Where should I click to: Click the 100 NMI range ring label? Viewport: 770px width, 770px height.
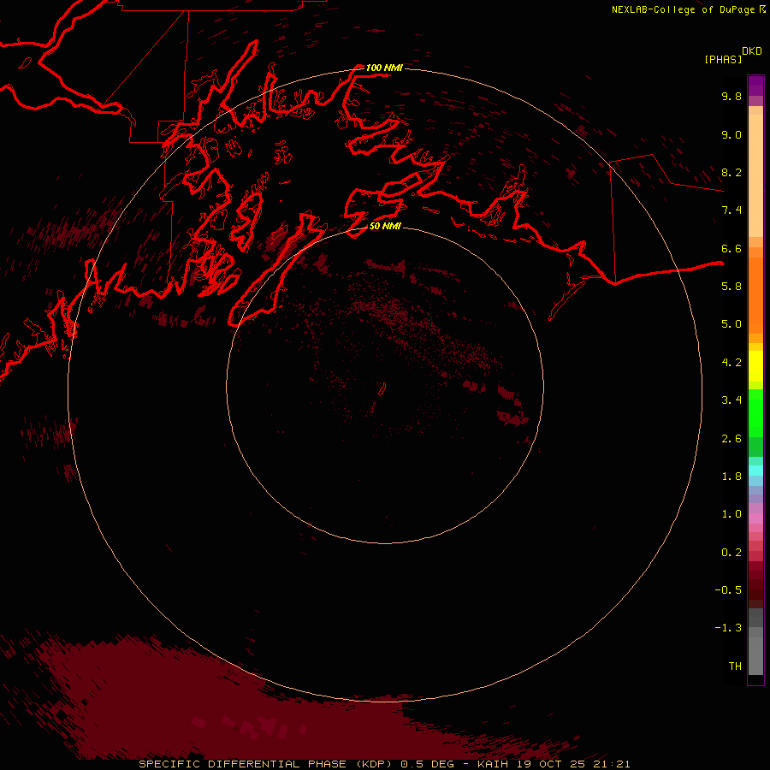384,68
